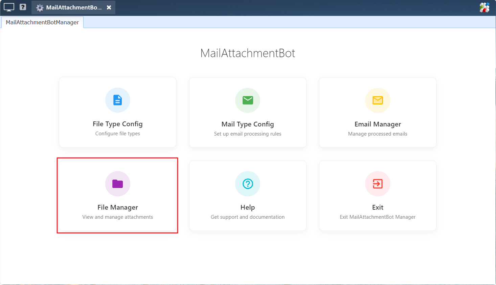Open the File Manager card title
The width and height of the screenshot is (496, 285).
[117, 208]
